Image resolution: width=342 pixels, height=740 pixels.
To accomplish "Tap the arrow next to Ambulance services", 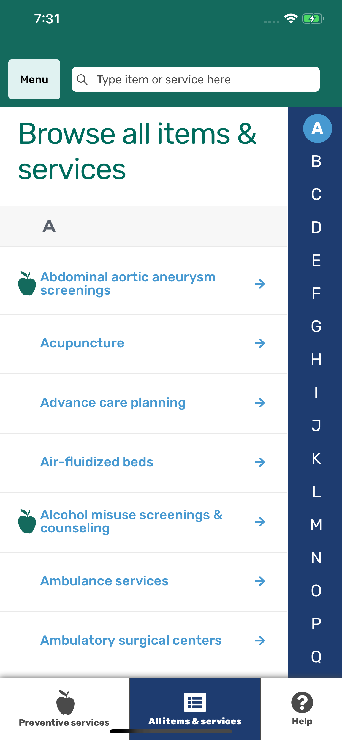I will (259, 581).
